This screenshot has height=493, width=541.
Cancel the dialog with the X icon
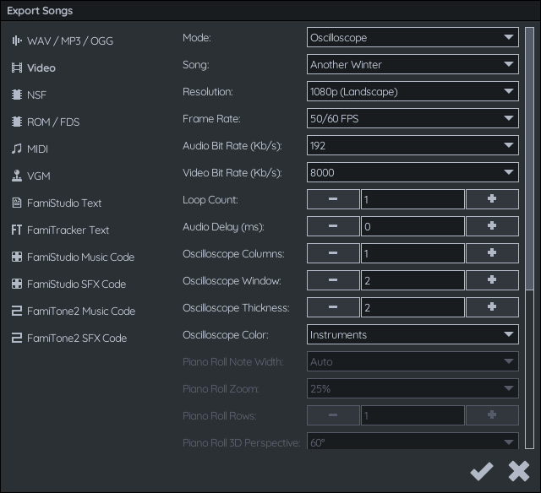coord(519,472)
